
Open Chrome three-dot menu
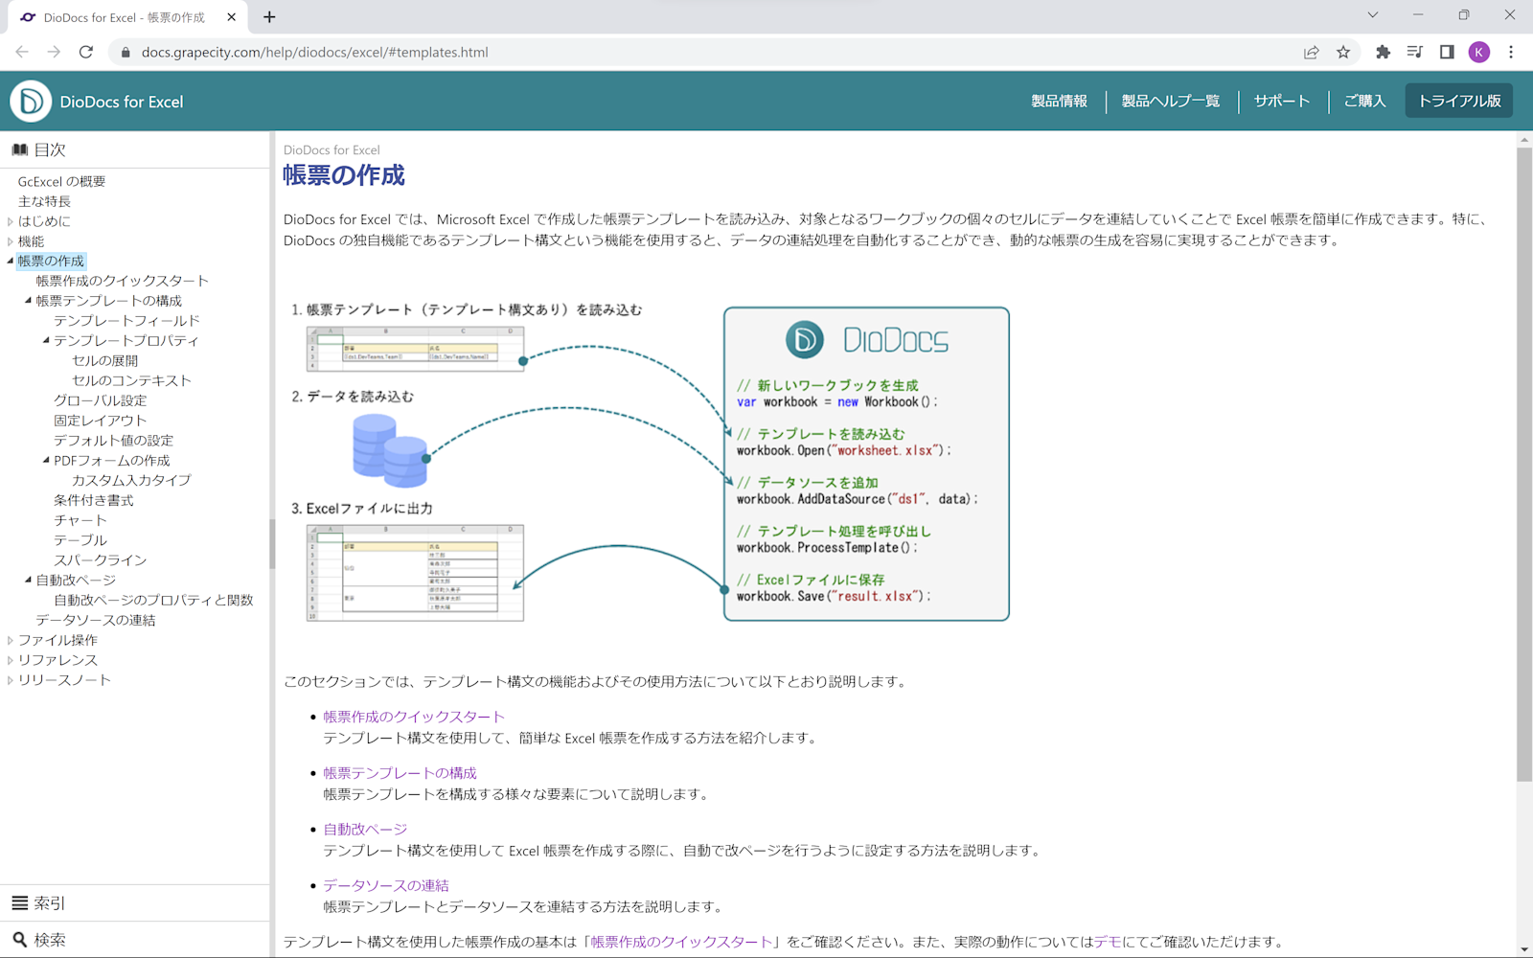1511,52
